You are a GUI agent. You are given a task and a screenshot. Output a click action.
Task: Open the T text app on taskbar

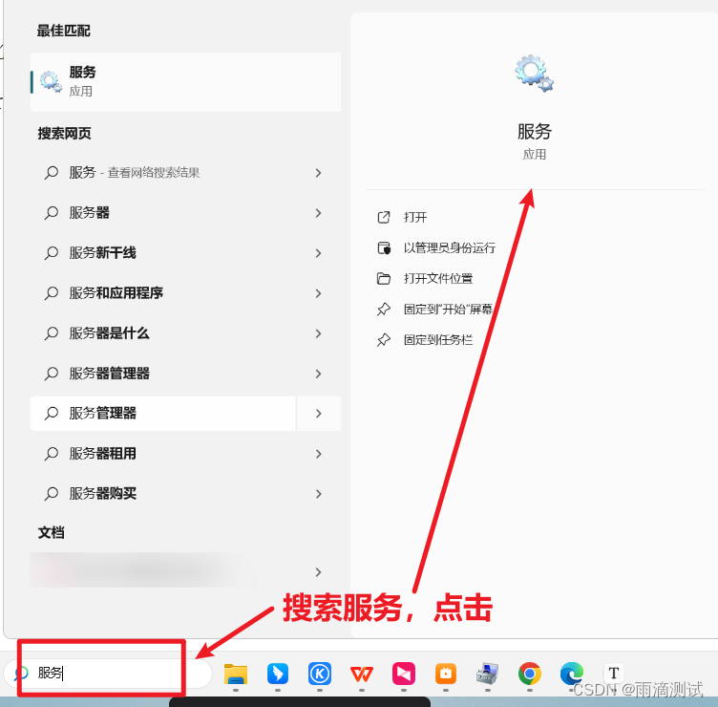point(614,674)
